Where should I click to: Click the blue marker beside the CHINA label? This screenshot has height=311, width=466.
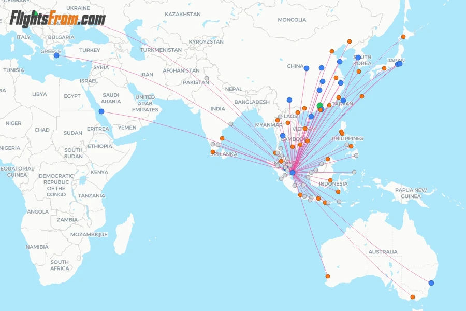click(307, 68)
